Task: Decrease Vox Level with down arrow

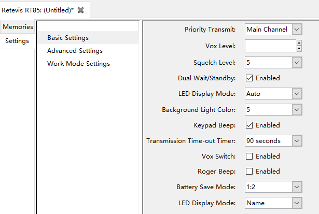Action: [x=299, y=49]
